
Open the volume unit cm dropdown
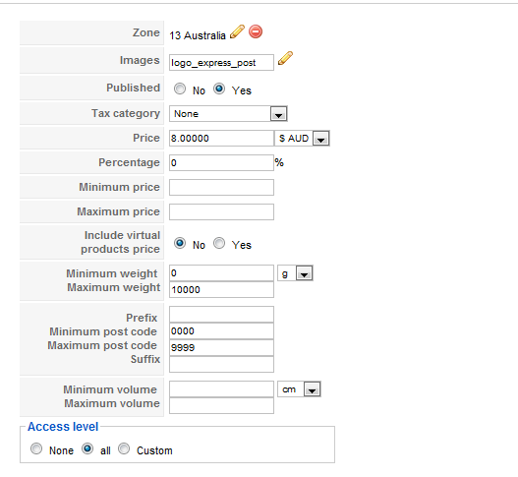pyautogui.click(x=299, y=389)
